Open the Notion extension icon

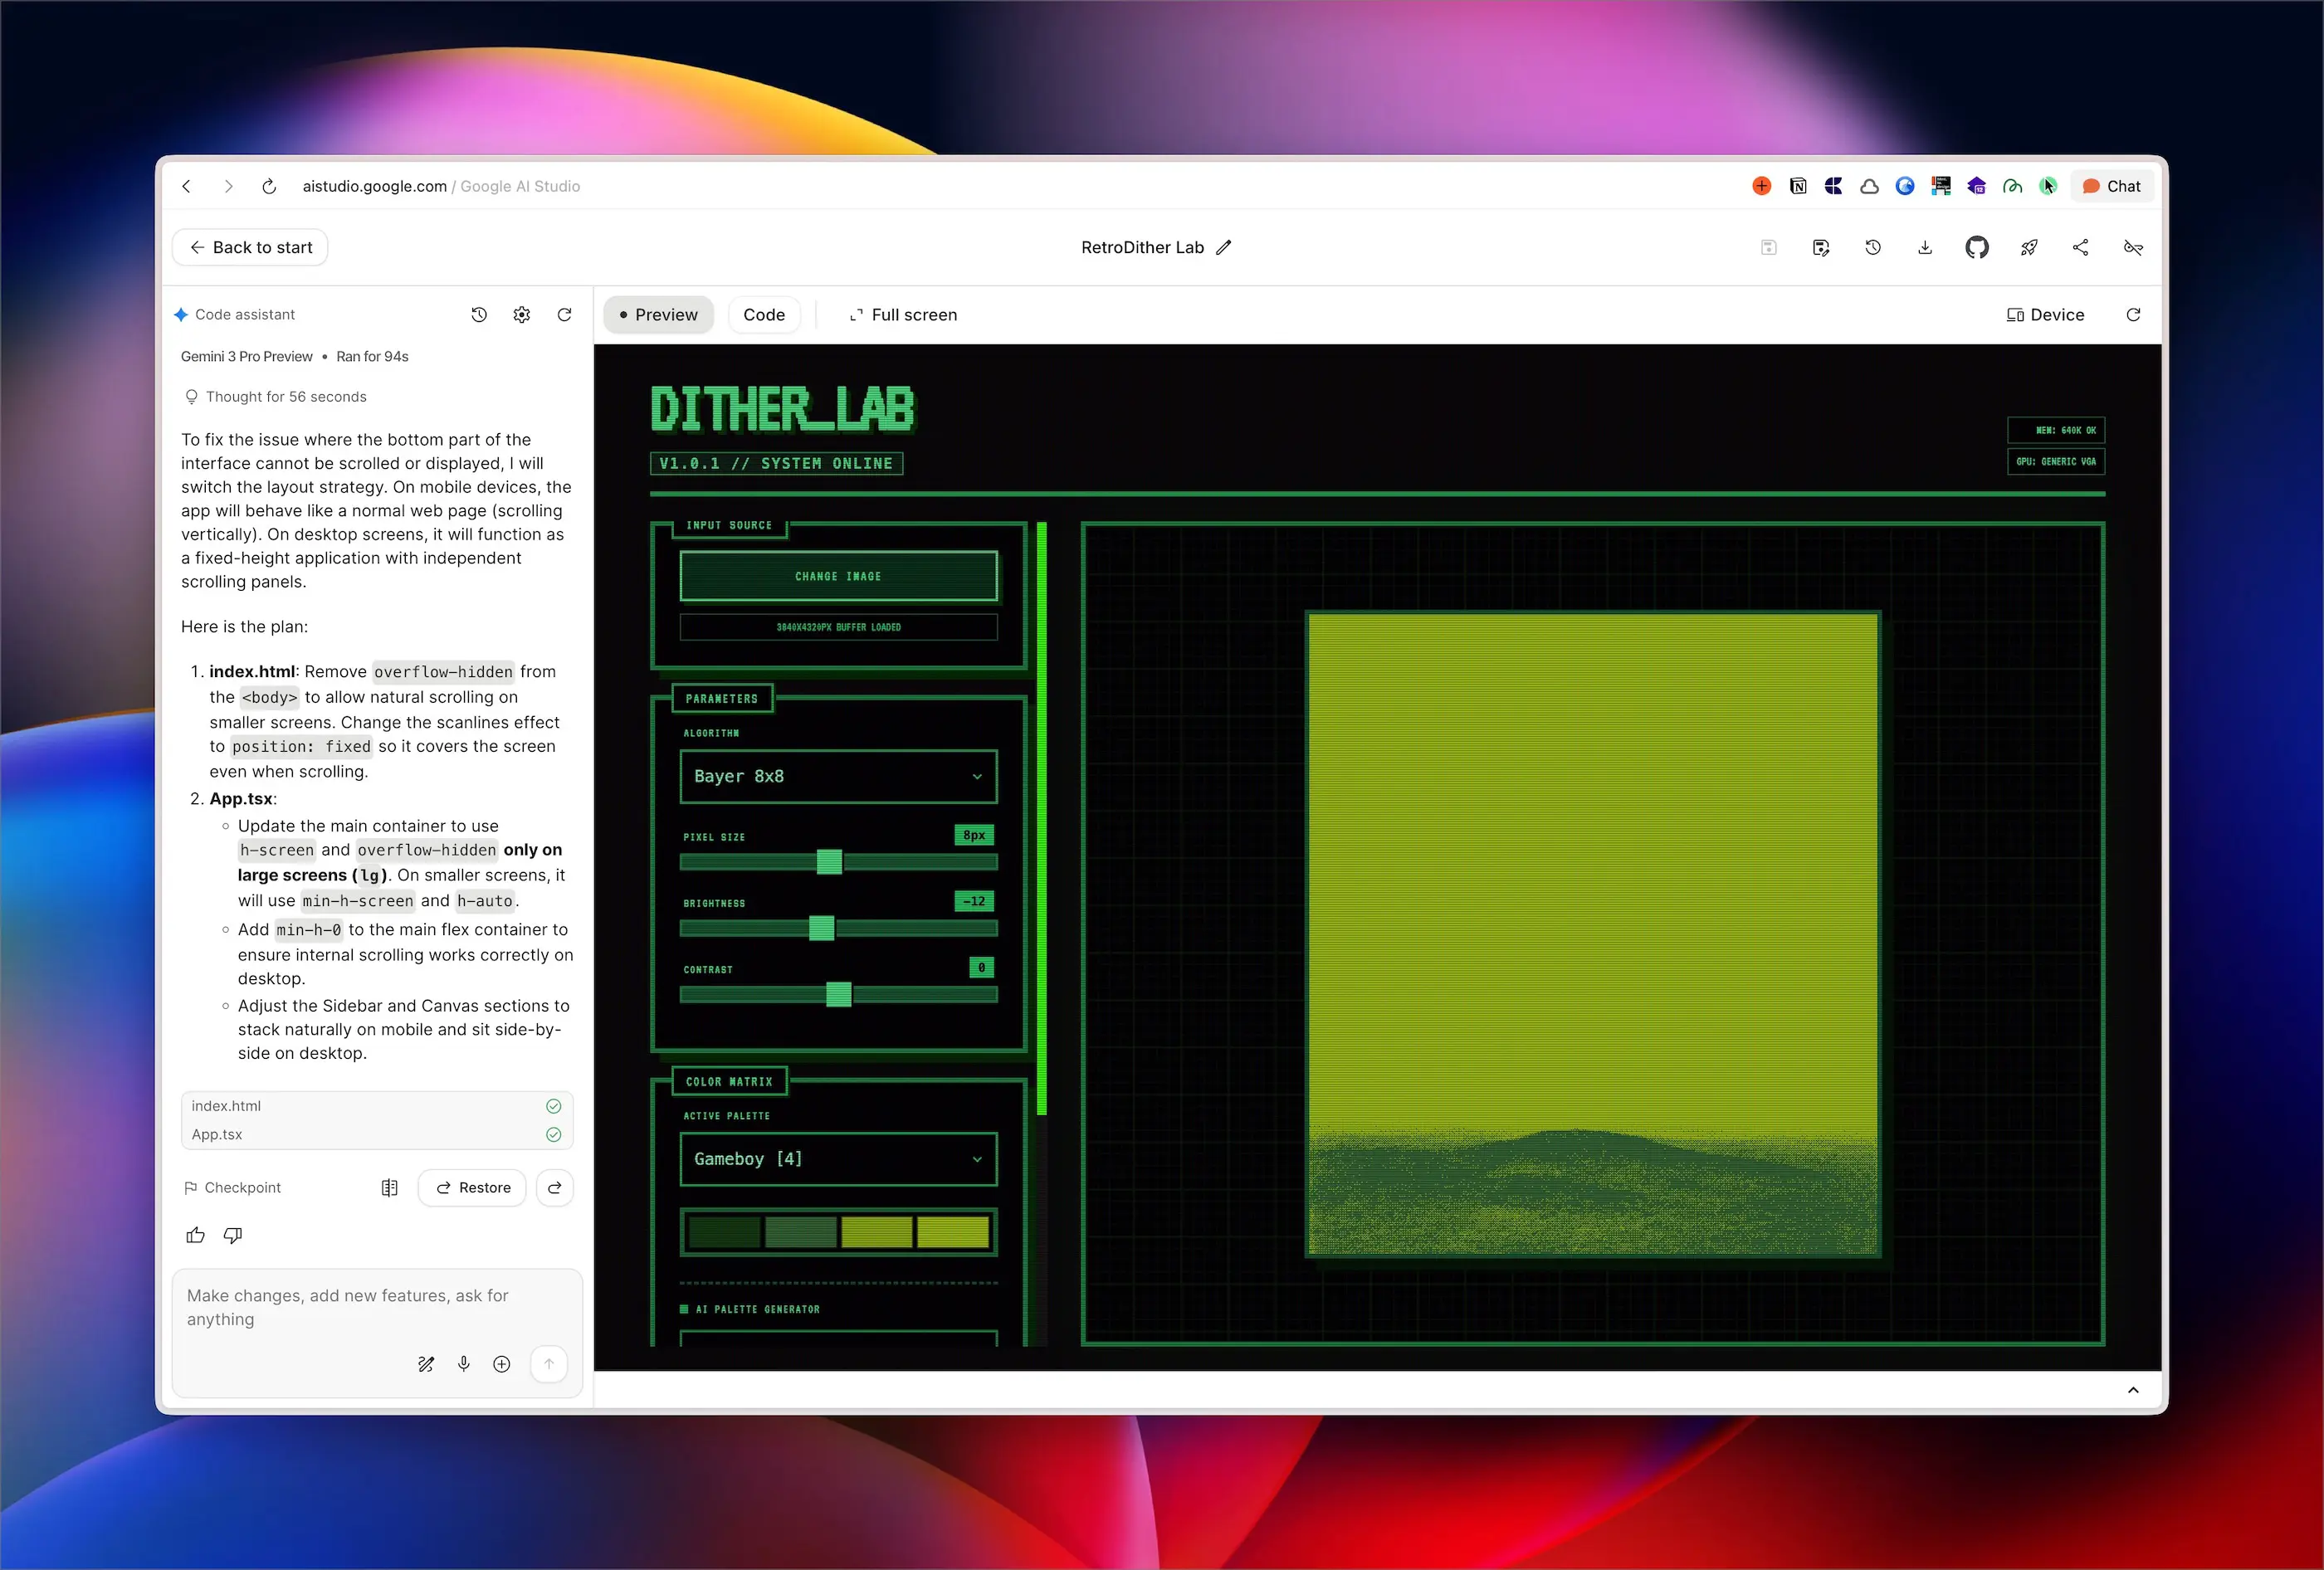point(1797,186)
